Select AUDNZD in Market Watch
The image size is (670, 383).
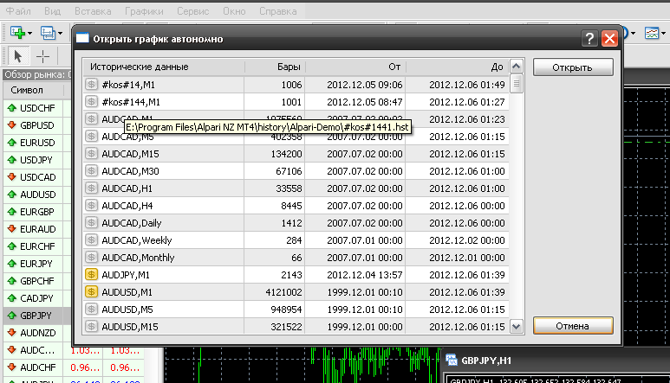[37, 333]
